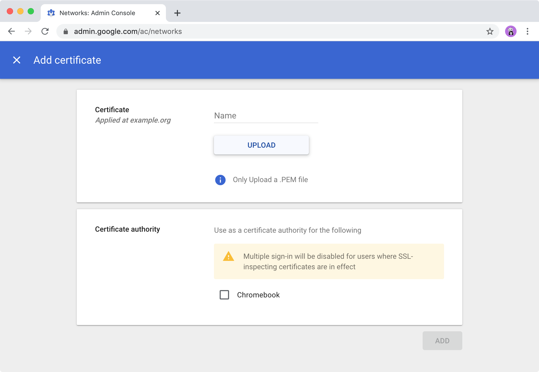Click the disabled ADD button
Viewport: 539px width, 372px height.
point(442,340)
